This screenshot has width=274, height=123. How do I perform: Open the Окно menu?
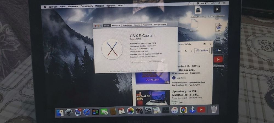click(121, 5)
